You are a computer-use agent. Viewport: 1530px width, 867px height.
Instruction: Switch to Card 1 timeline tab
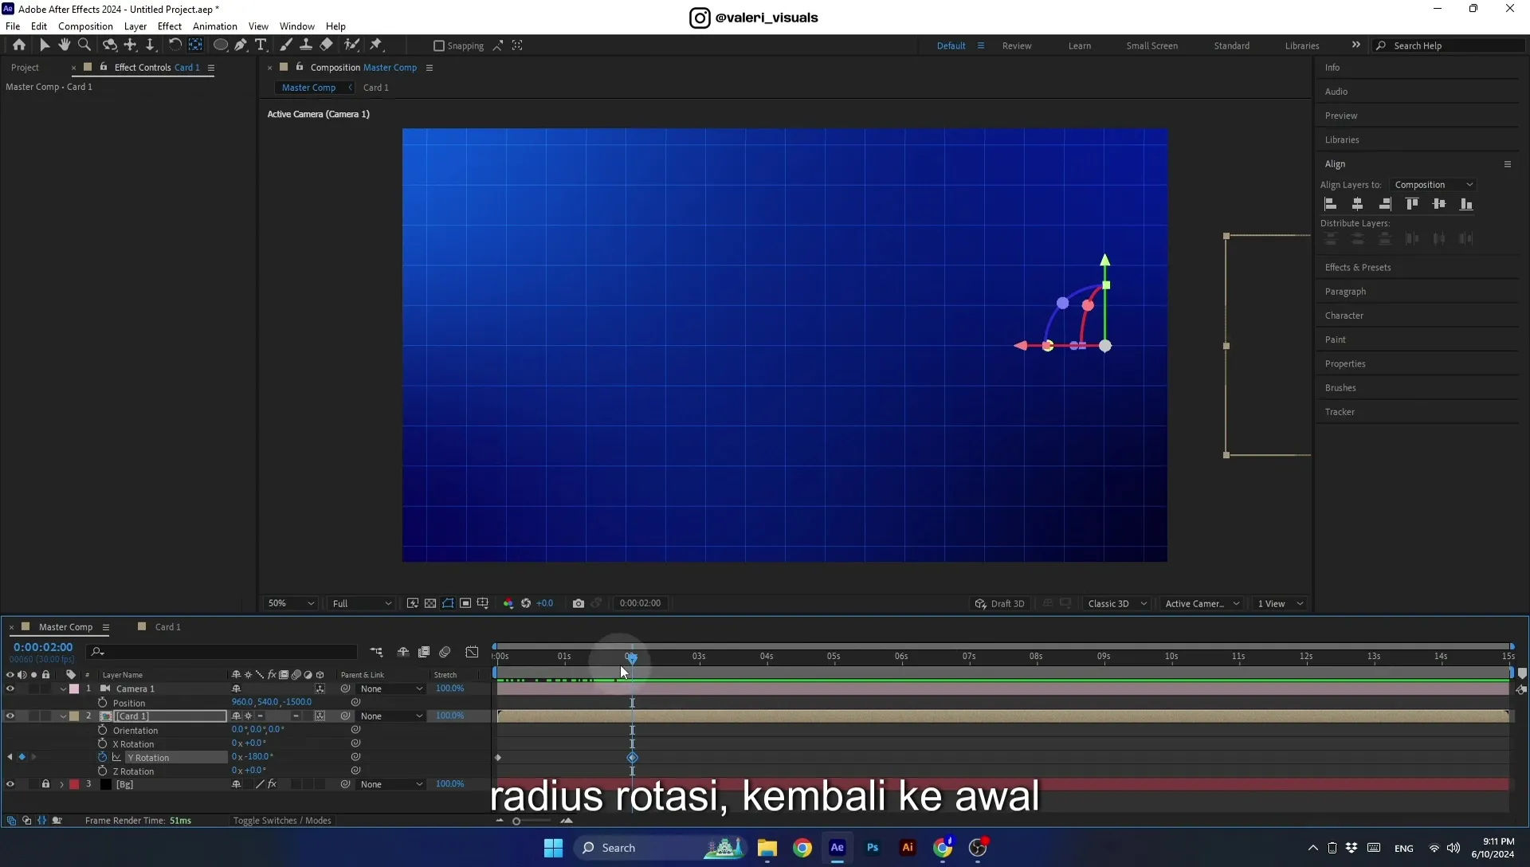tap(167, 627)
